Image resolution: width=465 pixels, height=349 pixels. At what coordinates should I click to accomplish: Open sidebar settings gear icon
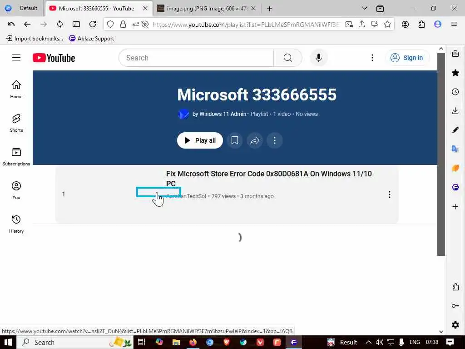click(455, 325)
